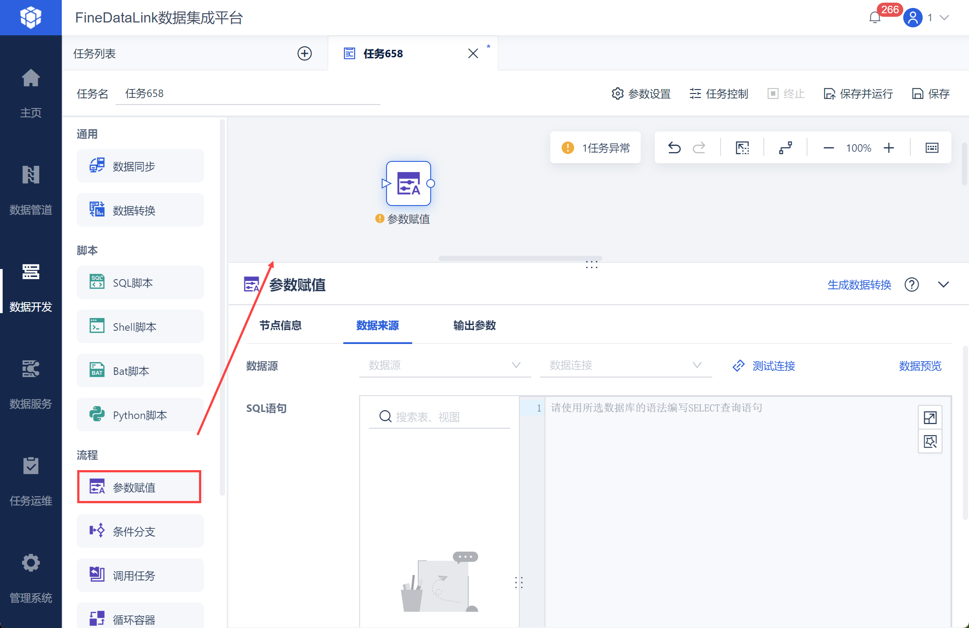Select the 参数赋值 node in palette
This screenshot has width=969, height=628.
click(x=139, y=487)
